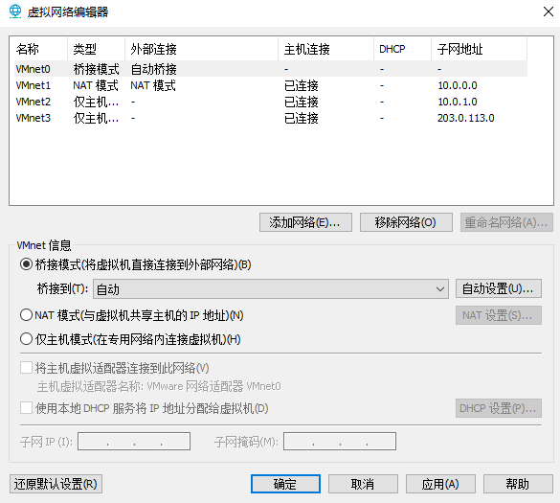
Task: Select the VMnet2 row
Action: pyautogui.click(x=271, y=102)
